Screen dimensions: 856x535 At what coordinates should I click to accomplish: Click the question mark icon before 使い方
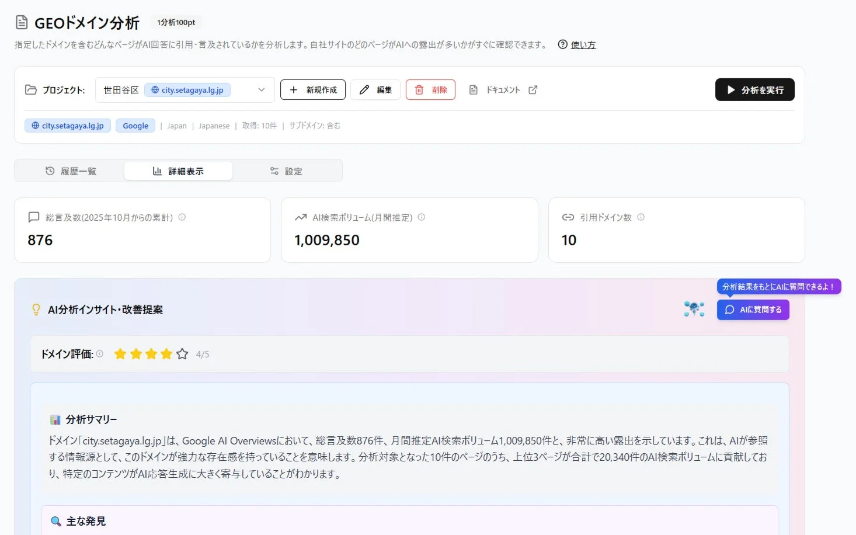(562, 44)
